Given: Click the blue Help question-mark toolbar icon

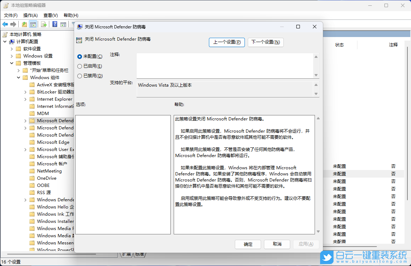Looking at the screenshot, I should [55, 24].
